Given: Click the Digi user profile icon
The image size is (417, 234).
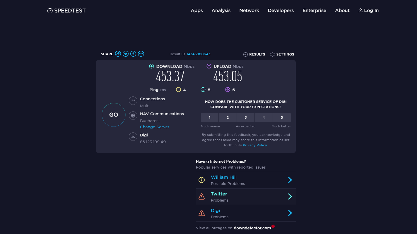Looking at the screenshot, I should click(x=133, y=136).
